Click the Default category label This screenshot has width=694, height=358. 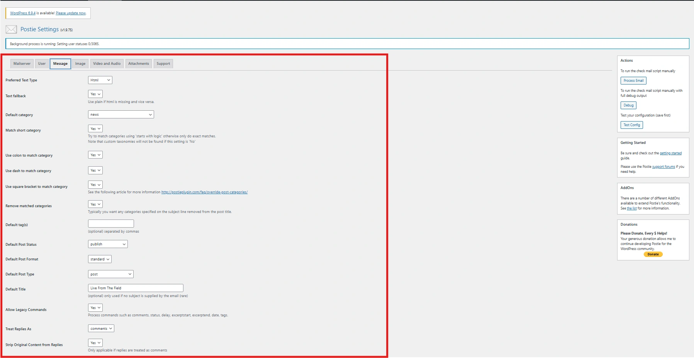tap(19, 115)
